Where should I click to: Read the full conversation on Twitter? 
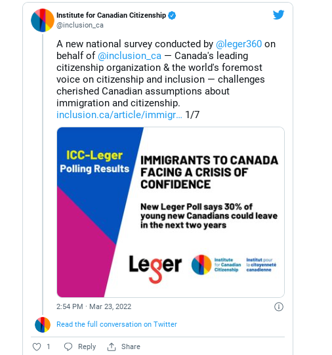[117, 324]
